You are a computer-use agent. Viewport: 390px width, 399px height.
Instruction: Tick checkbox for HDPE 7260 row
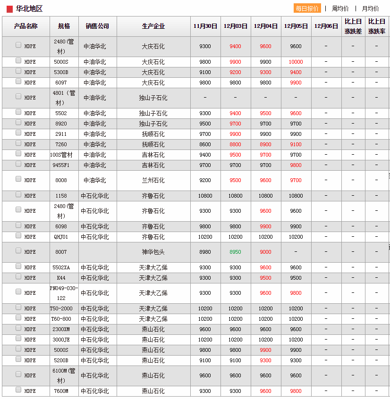pyautogui.click(x=18, y=143)
